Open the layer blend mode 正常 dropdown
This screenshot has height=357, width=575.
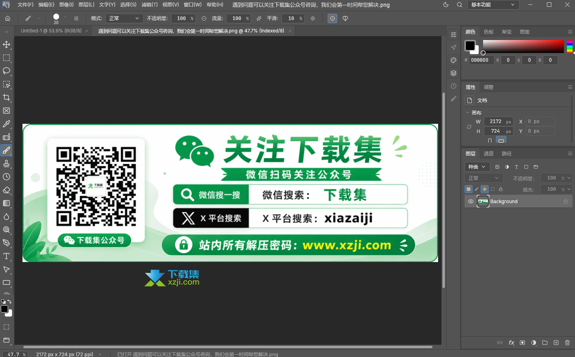click(484, 178)
